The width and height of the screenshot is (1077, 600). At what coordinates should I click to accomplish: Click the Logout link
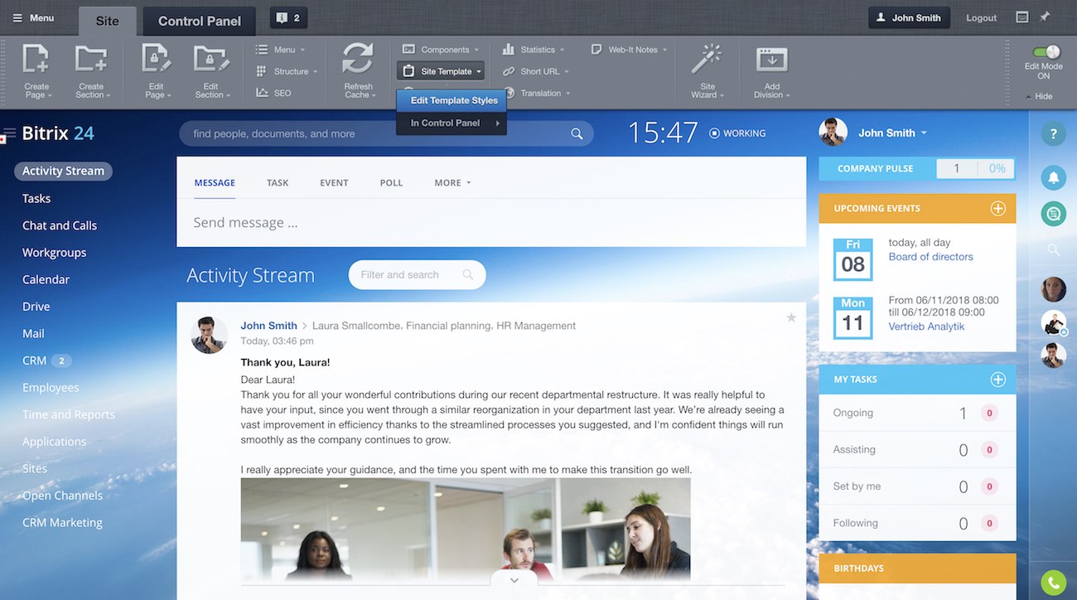click(x=981, y=18)
